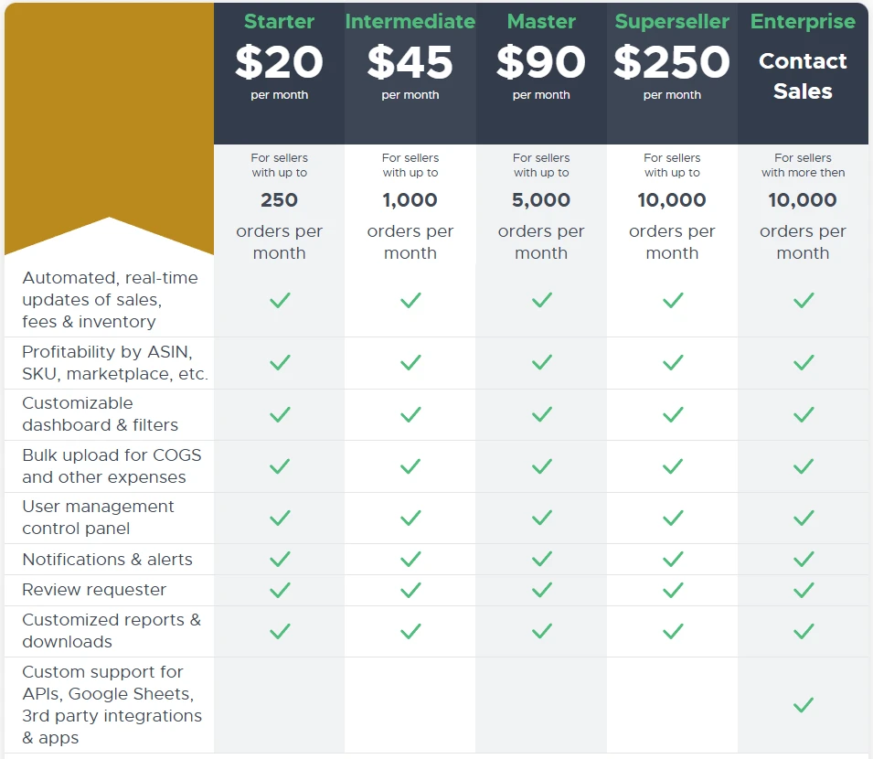Click Master checkmark for Customizable dashboard & filters
The image size is (873, 759).
[541, 414]
